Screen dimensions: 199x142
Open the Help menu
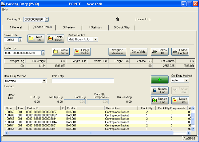pyautogui.click(x=5, y=9)
